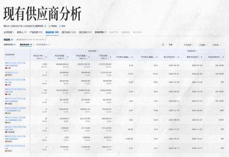Click date 2024-12-19 first supply cell
The image size is (229, 157).
[x=174, y=111]
